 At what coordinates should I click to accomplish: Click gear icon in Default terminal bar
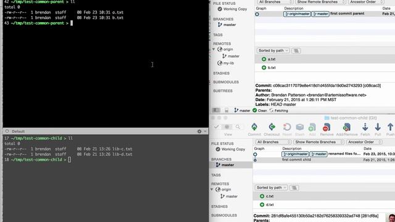[x=199, y=131]
